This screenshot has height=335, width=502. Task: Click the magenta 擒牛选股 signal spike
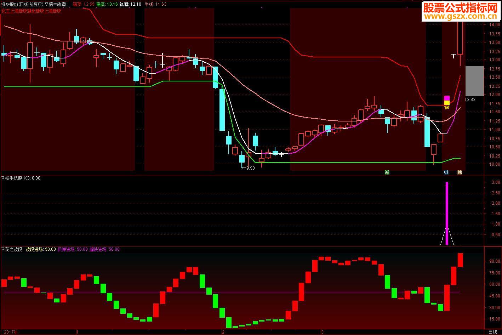447,213
